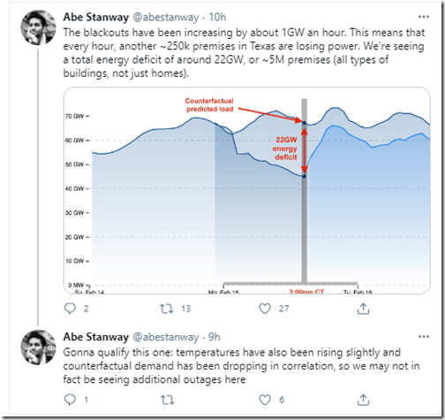Open more options menu on second tweet
The width and height of the screenshot is (445, 420).
[424, 336]
